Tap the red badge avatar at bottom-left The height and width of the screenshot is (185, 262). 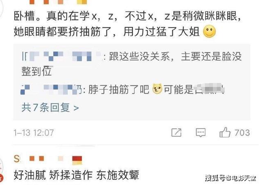click(1, 178)
